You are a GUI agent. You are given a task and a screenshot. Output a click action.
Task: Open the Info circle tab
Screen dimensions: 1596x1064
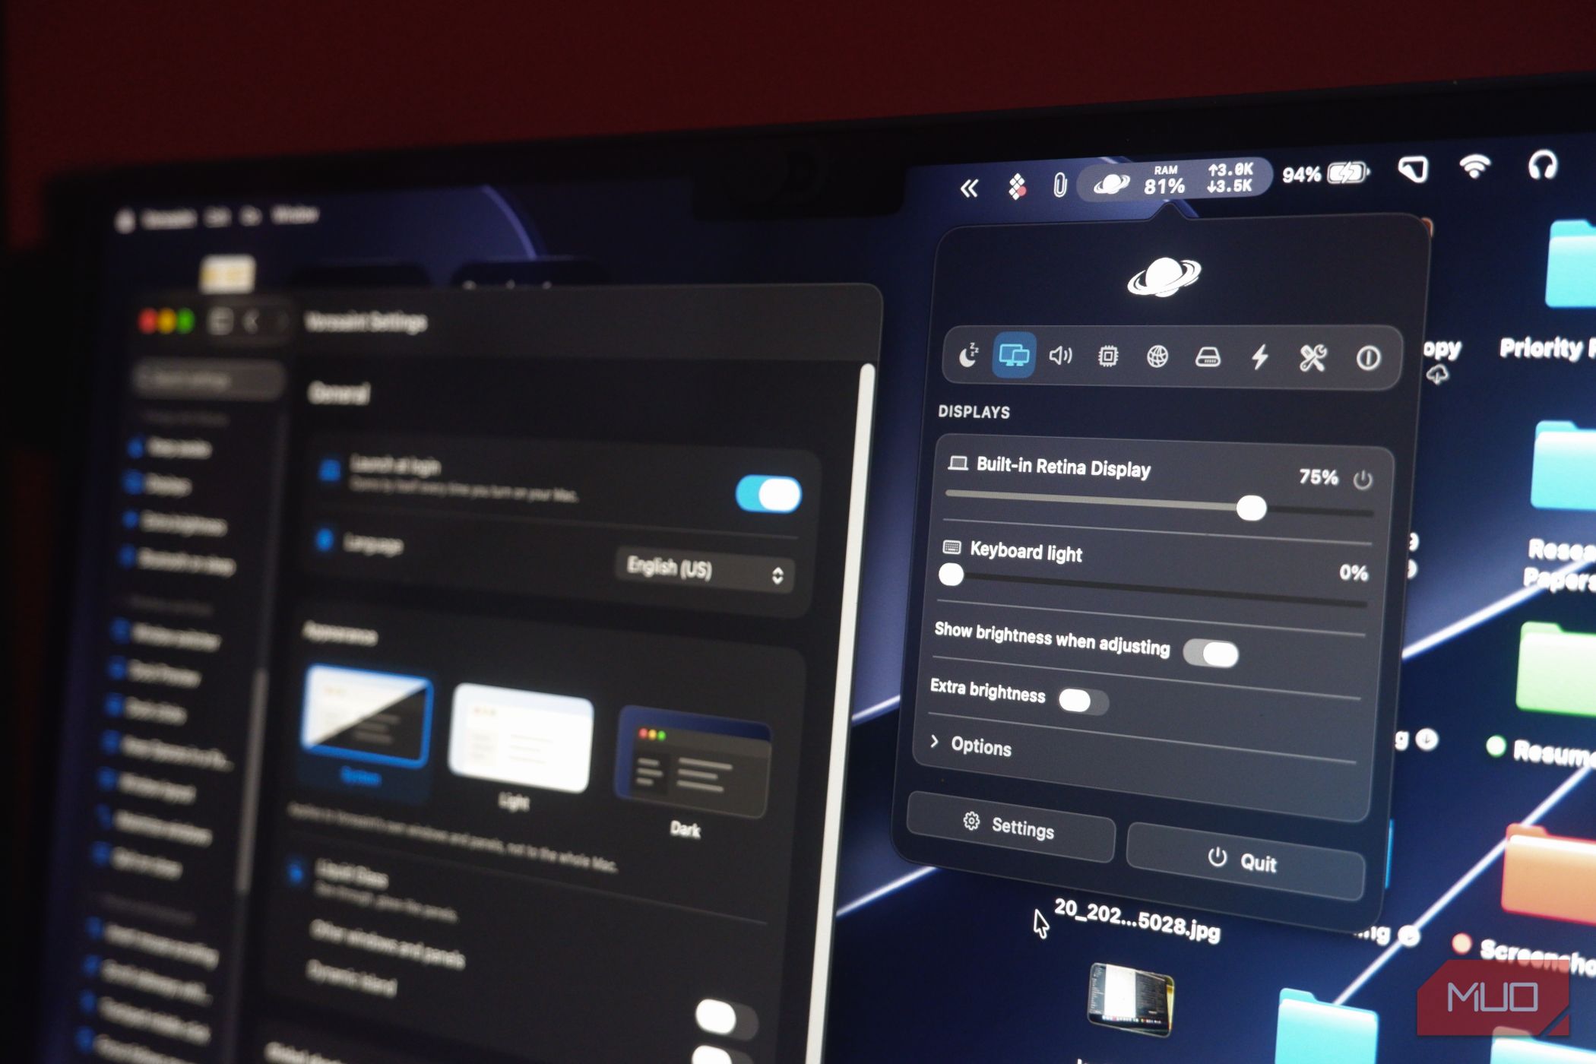[1368, 358]
